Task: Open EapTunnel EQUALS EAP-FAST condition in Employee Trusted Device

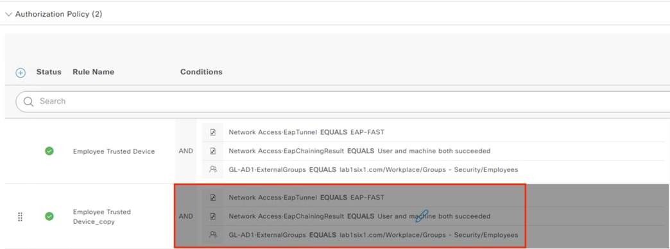Action: pyautogui.click(x=306, y=132)
